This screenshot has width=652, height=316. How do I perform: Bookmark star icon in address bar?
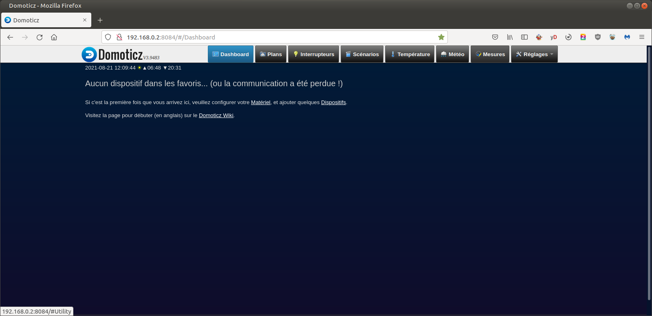click(441, 37)
